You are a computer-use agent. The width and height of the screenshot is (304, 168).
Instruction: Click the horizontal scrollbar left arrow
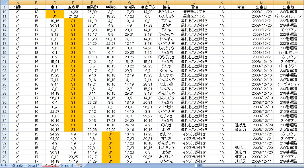coord(200,165)
